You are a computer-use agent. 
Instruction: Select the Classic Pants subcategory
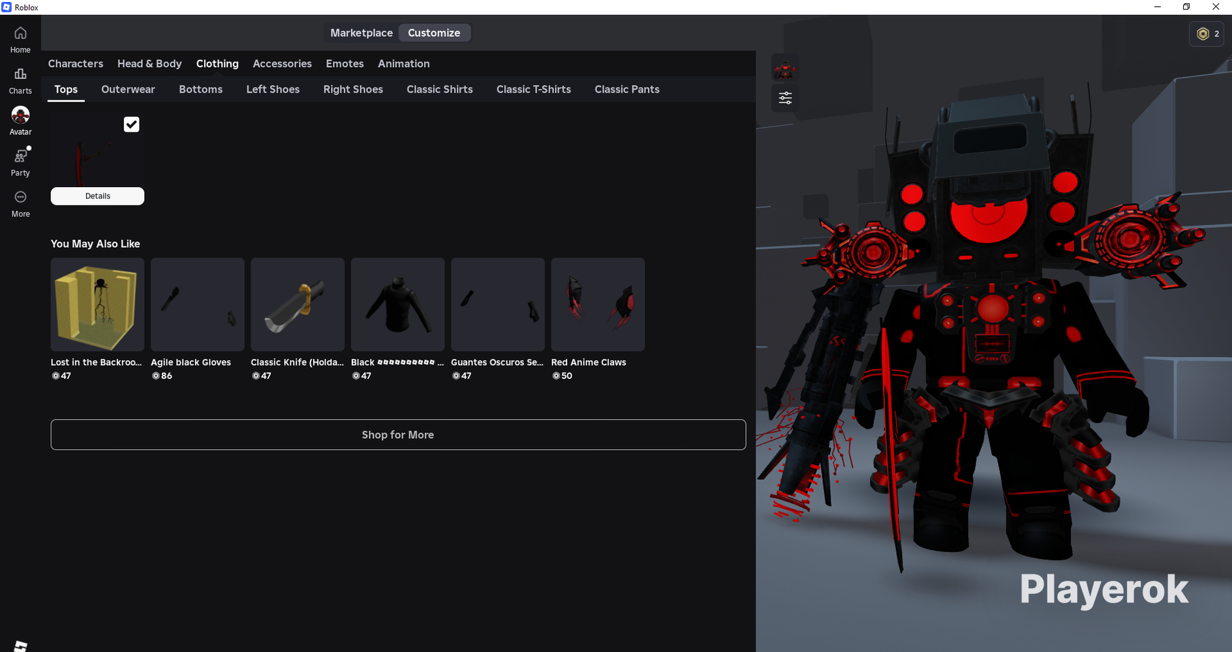coord(627,89)
